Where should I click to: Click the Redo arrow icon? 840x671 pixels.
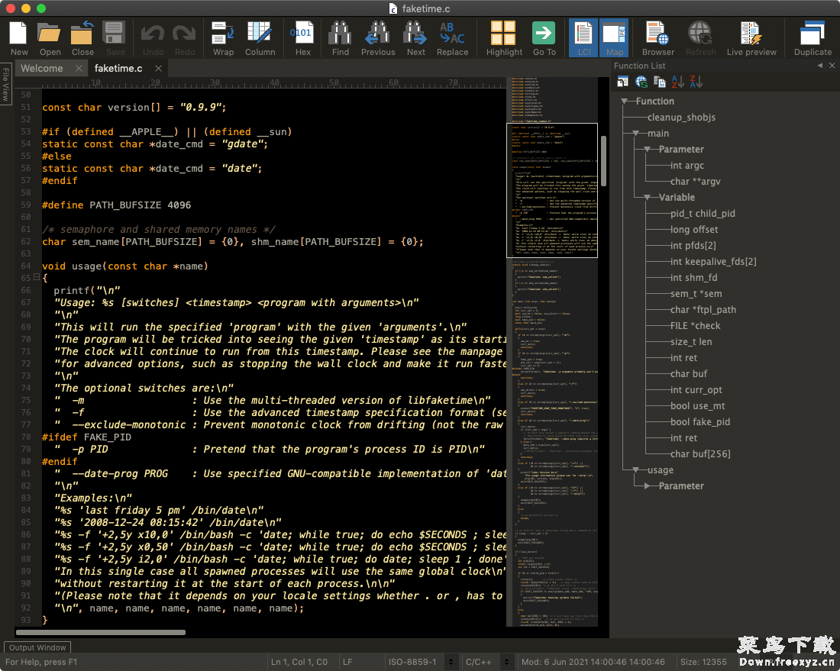185,38
